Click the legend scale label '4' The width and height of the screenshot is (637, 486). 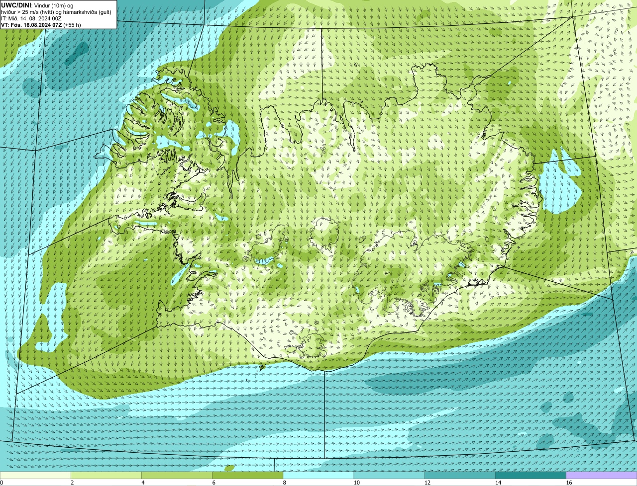tap(143, 483)
